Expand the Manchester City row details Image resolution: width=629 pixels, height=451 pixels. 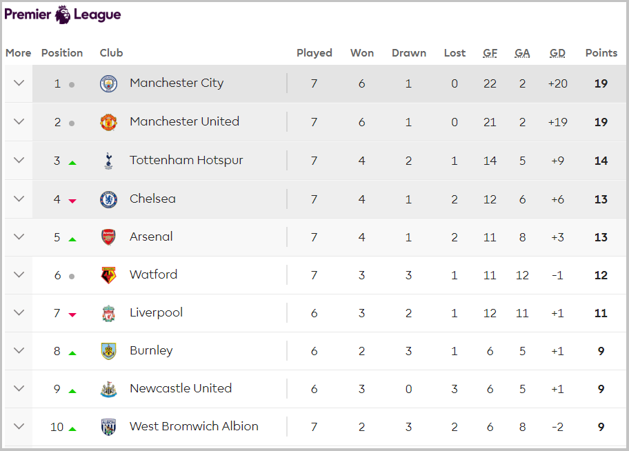pyautogui.click(x=19, y=83)
